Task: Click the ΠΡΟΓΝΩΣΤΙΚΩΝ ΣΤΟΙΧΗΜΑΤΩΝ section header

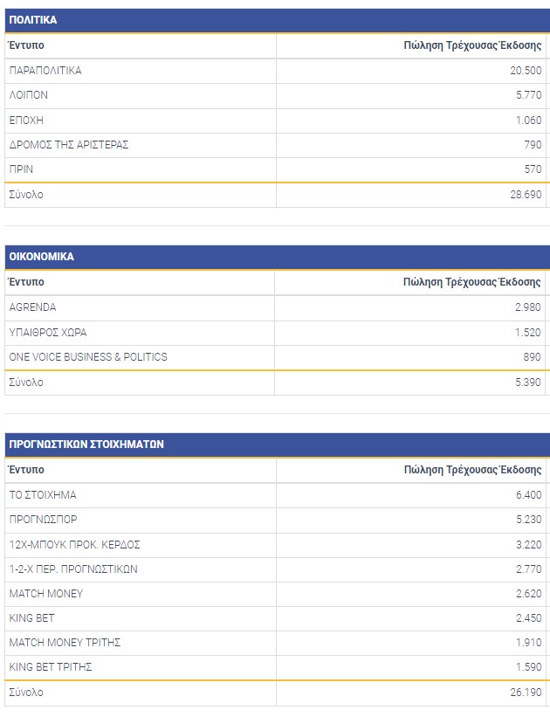Action: 86,445
